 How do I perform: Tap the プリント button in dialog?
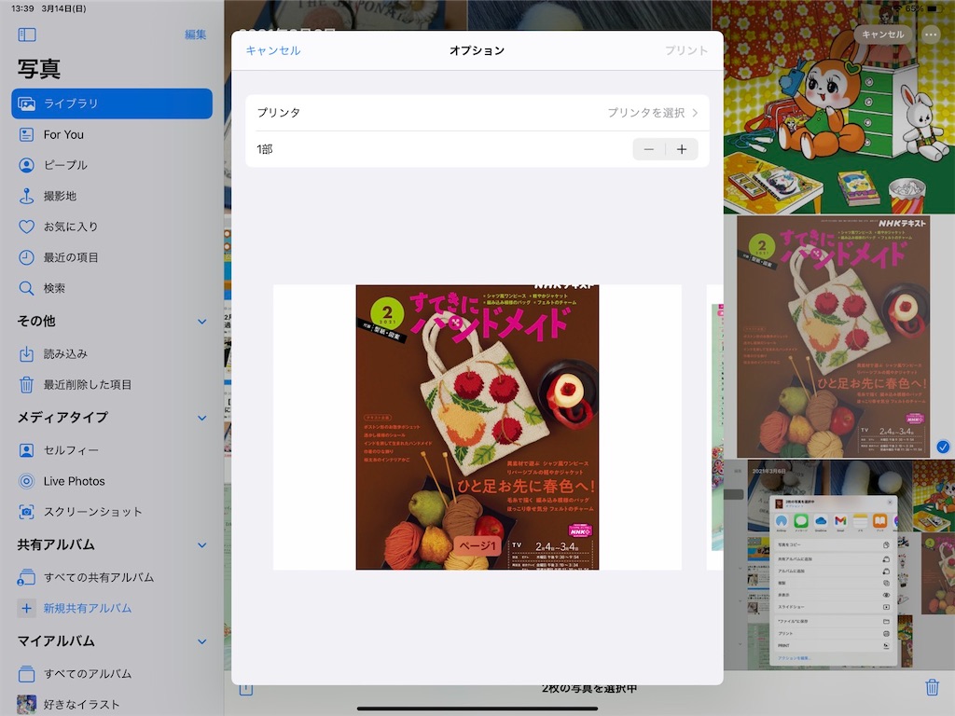click(686, 50)
